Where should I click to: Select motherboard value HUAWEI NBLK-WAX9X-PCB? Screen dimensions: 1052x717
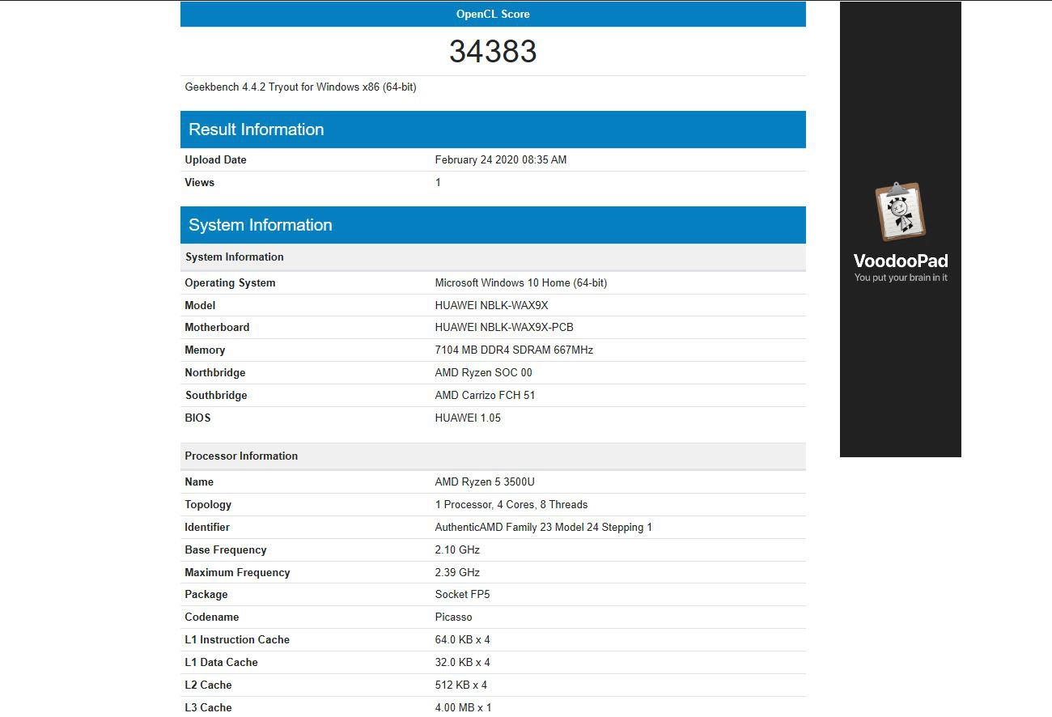[504, 327]
